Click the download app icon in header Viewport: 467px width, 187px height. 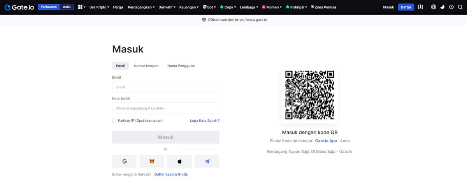click(420, 7)
